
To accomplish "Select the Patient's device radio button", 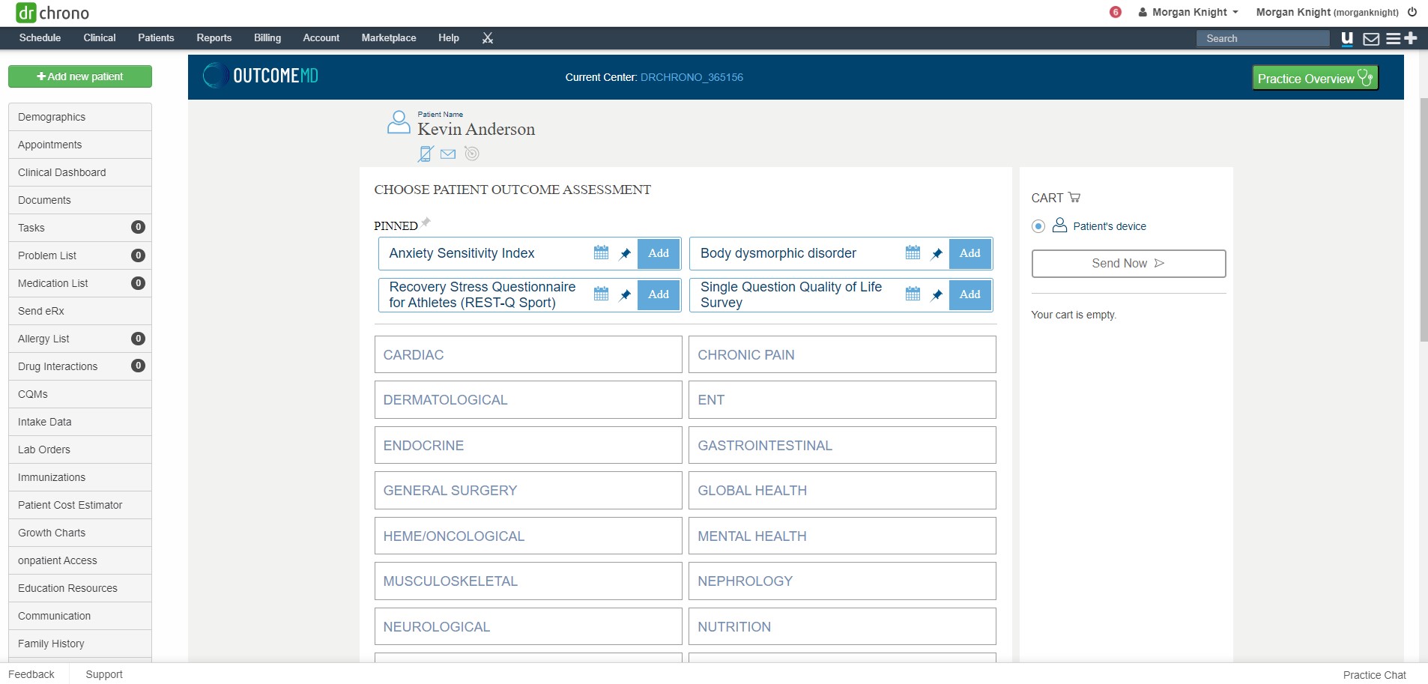I will click(1038, 226).
